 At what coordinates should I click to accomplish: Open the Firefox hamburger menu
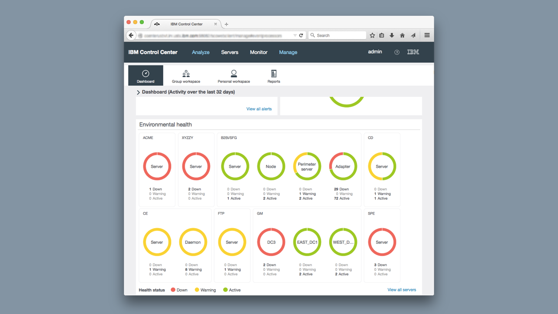click(427, 35)
